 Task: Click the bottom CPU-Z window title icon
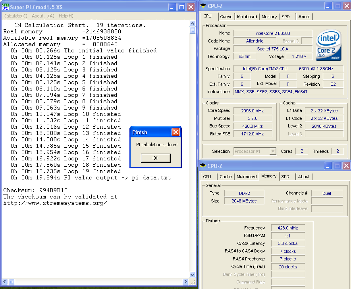pyautogui.click(x=203, y=166)
